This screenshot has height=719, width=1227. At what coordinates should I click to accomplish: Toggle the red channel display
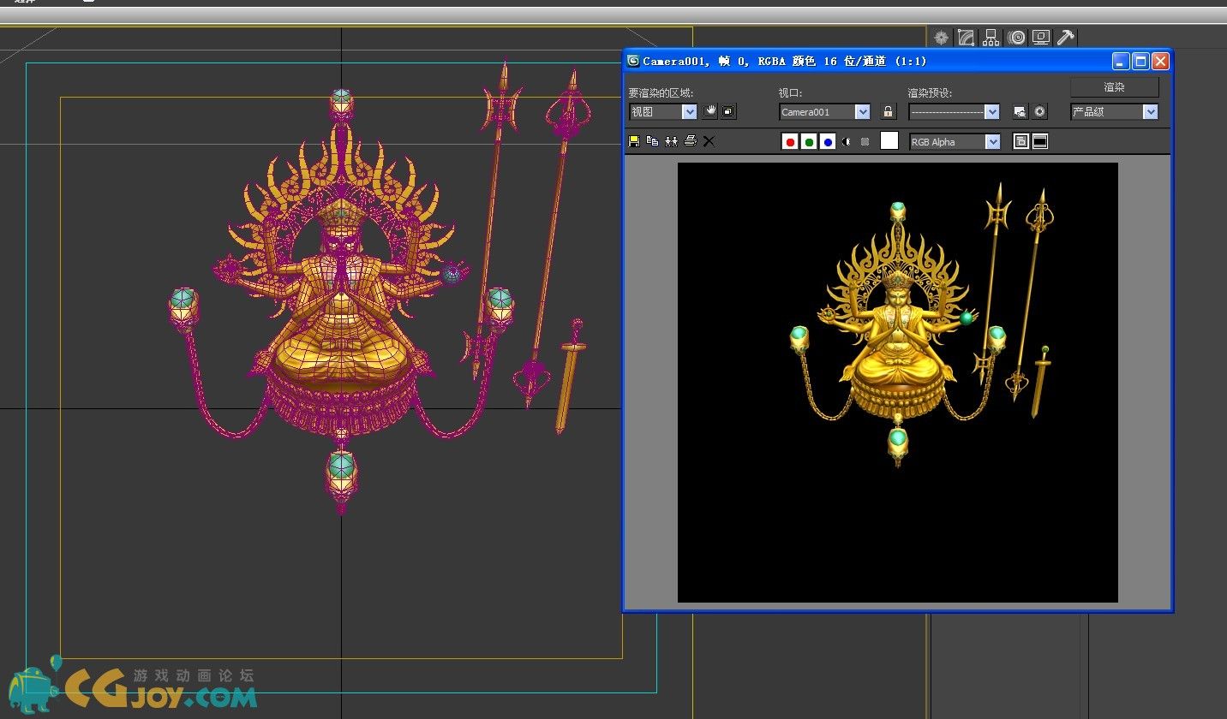(790, 141)
